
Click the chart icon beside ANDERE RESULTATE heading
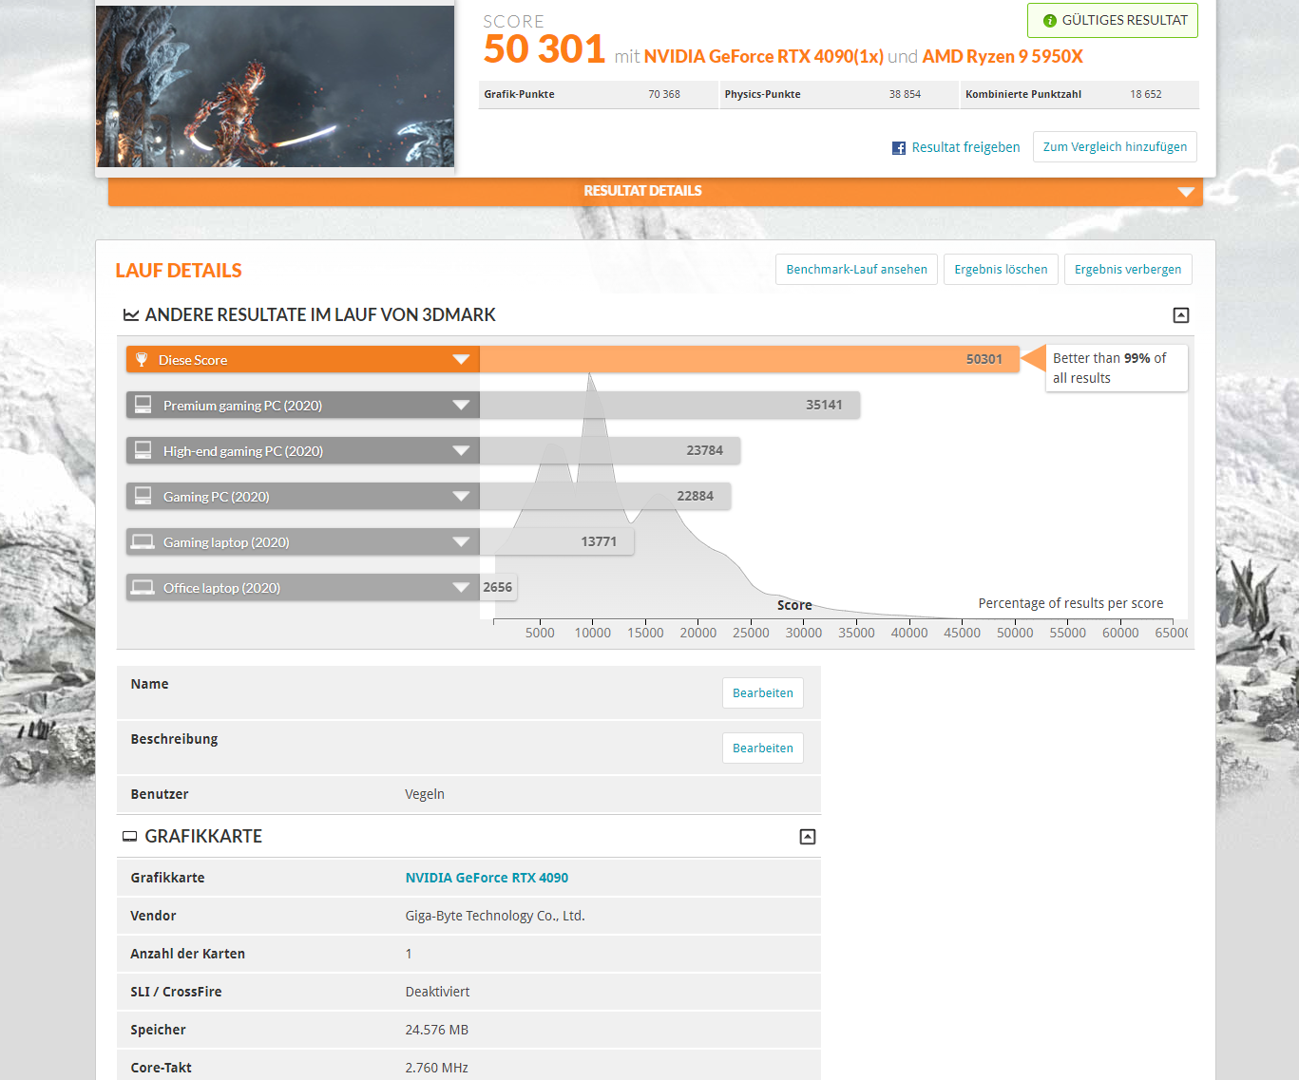click(x=131, y=313)
